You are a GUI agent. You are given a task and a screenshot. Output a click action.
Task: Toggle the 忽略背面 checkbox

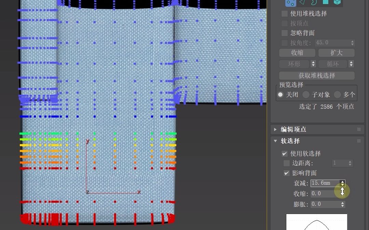pyautogui.click(x=284, y=33)
